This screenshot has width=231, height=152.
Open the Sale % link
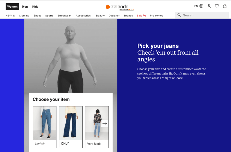coord(141,15)
